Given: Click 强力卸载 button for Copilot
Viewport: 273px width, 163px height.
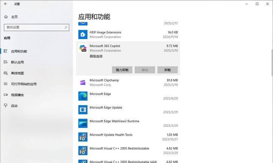Looking at the screenshot, I should tap(122, 70).
